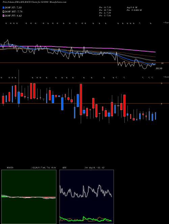169x224 pixels.
Task: Click the magenta long-term EMA line end
Action: 155,52
